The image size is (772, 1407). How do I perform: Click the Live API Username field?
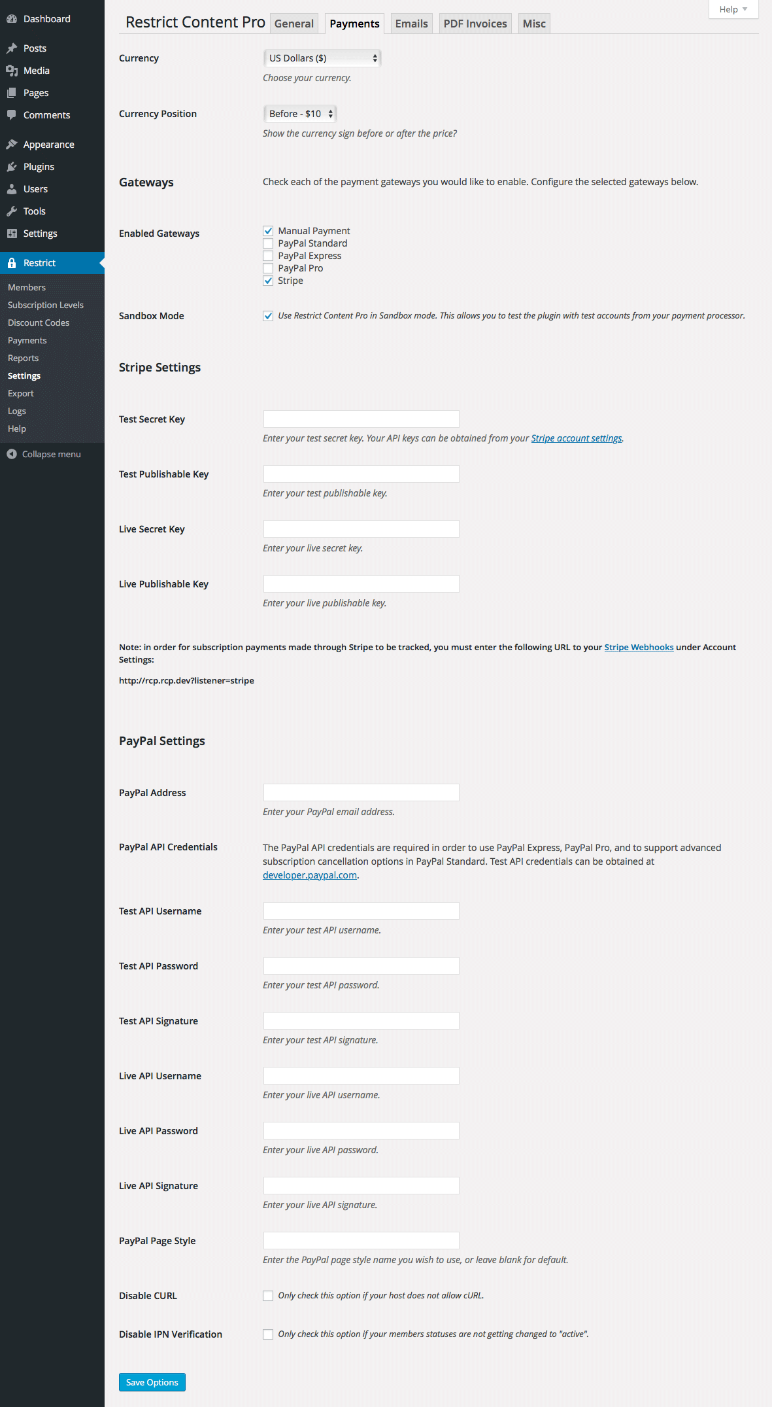pos(361,1076)
